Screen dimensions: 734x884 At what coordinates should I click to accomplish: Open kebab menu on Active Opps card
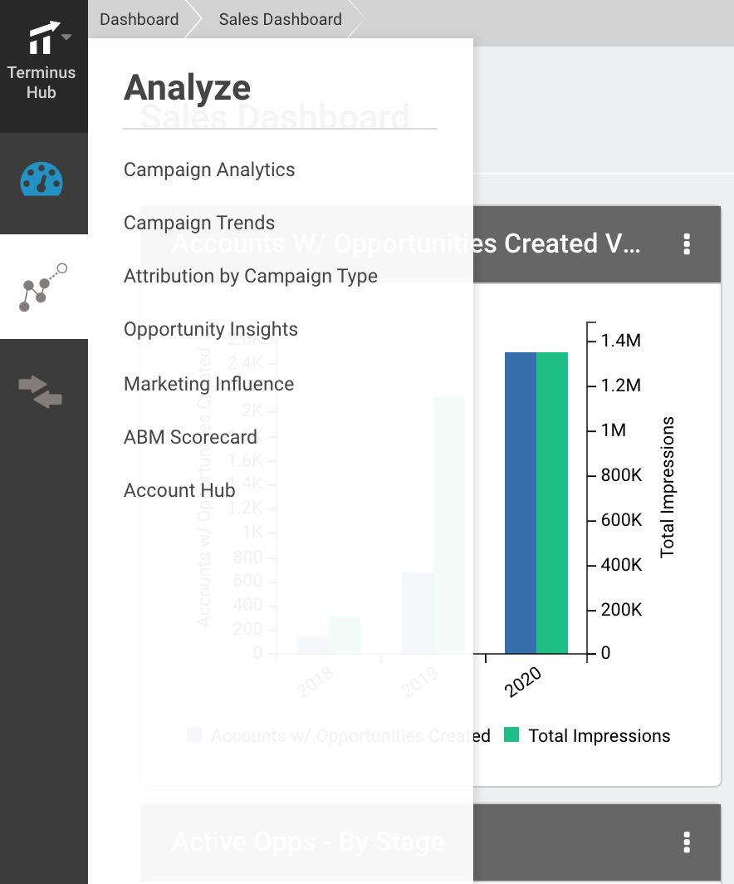[686, 842]
